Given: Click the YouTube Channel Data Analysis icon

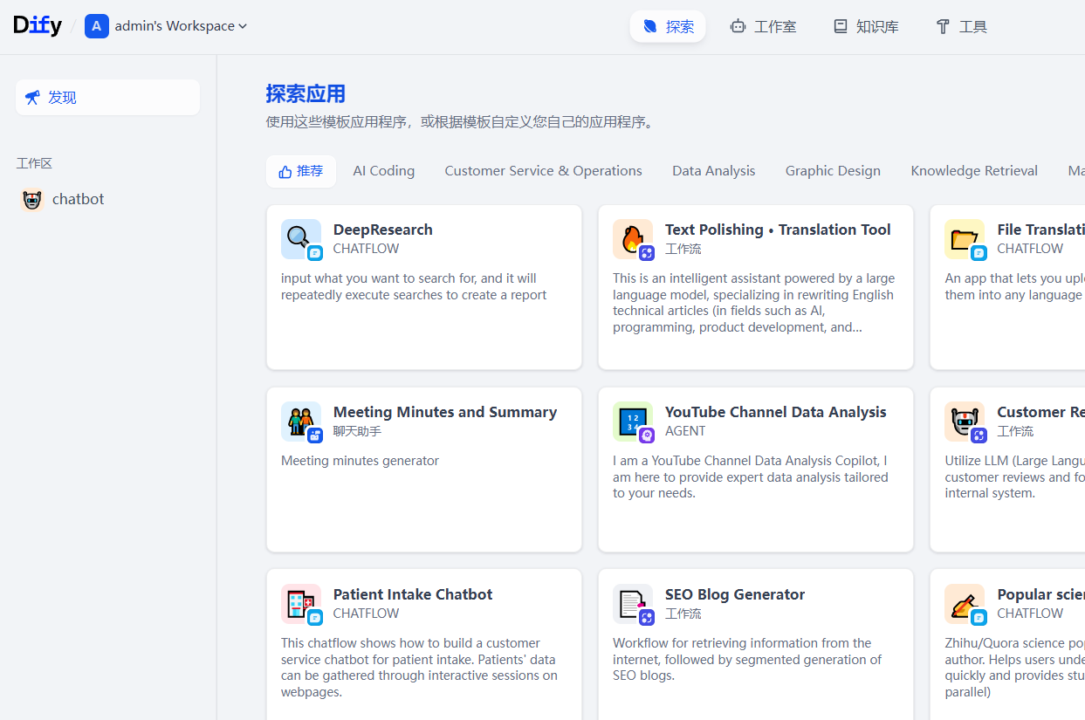Looking at the screenshot, I should 633,422.
